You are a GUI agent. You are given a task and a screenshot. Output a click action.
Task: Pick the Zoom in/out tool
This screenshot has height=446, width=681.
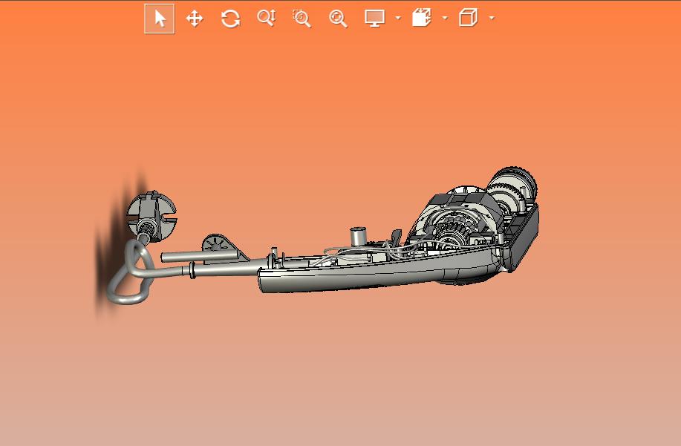click(x=266, y=19)
